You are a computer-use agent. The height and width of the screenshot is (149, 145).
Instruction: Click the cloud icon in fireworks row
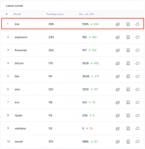(137, 50)
